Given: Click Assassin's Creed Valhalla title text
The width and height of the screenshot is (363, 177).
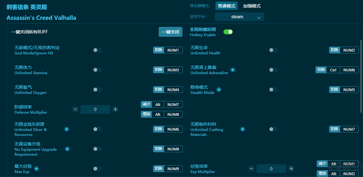Looking at the screenshot, I should pyautogui.click(x=41, y=18).
